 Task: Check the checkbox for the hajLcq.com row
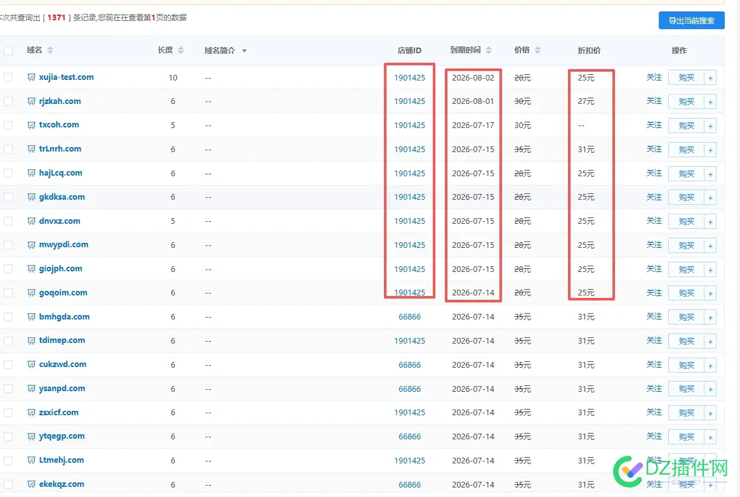[8, 173]
